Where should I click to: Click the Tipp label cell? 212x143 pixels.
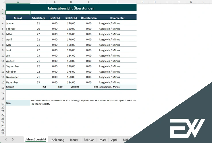(18, 103)
